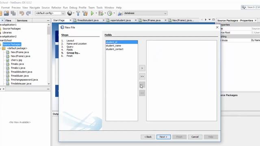Open the Profile Project dropdown arrow
Screen dimensions: 260x146
coord(114,13)
